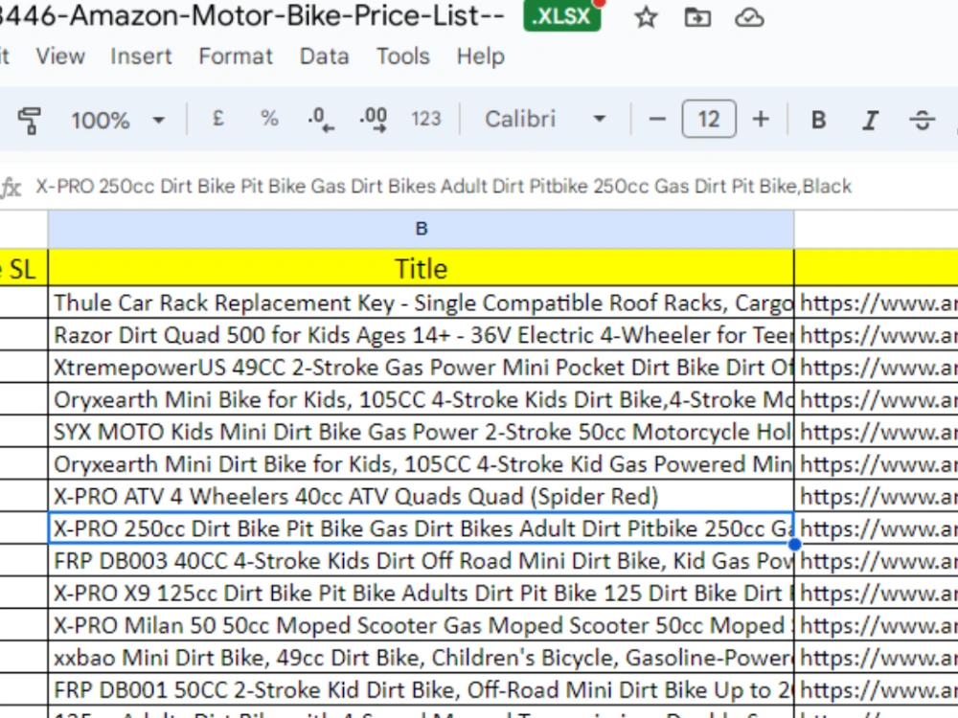Select Oryxearth Mini Bike for Kids cell
958x718 pixels.
(421, 400)
